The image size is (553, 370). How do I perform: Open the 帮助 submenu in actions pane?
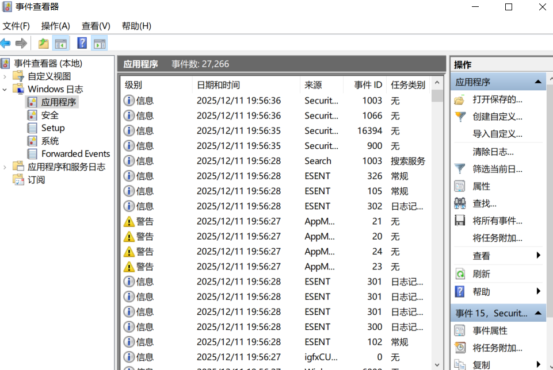click(x=538, y=291)
